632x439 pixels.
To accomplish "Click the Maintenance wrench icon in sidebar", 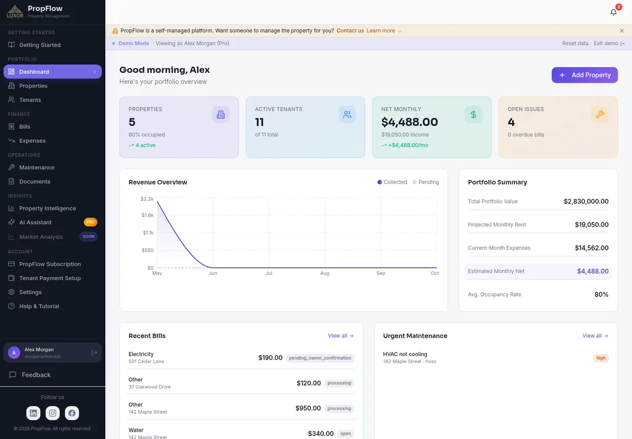I will (x=11, y=167).
